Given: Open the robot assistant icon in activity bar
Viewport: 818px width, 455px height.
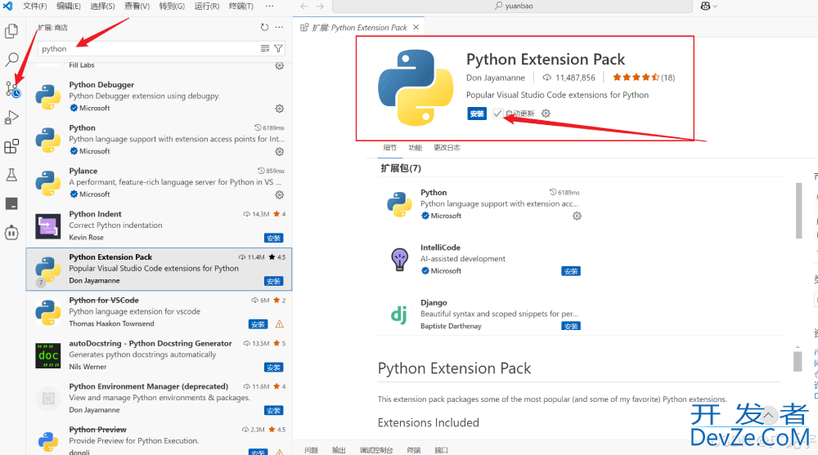Looking at the screenshot, I should click(x=11, y=232).
